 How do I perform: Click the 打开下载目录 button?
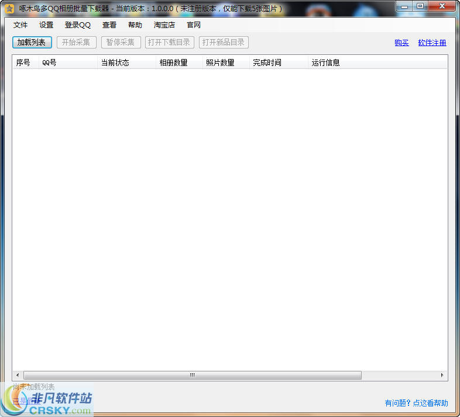tap(170, 43)
